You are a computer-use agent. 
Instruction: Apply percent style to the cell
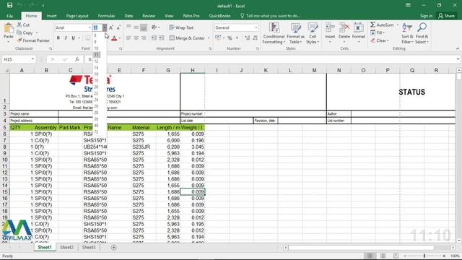click(x=230, y=38)
